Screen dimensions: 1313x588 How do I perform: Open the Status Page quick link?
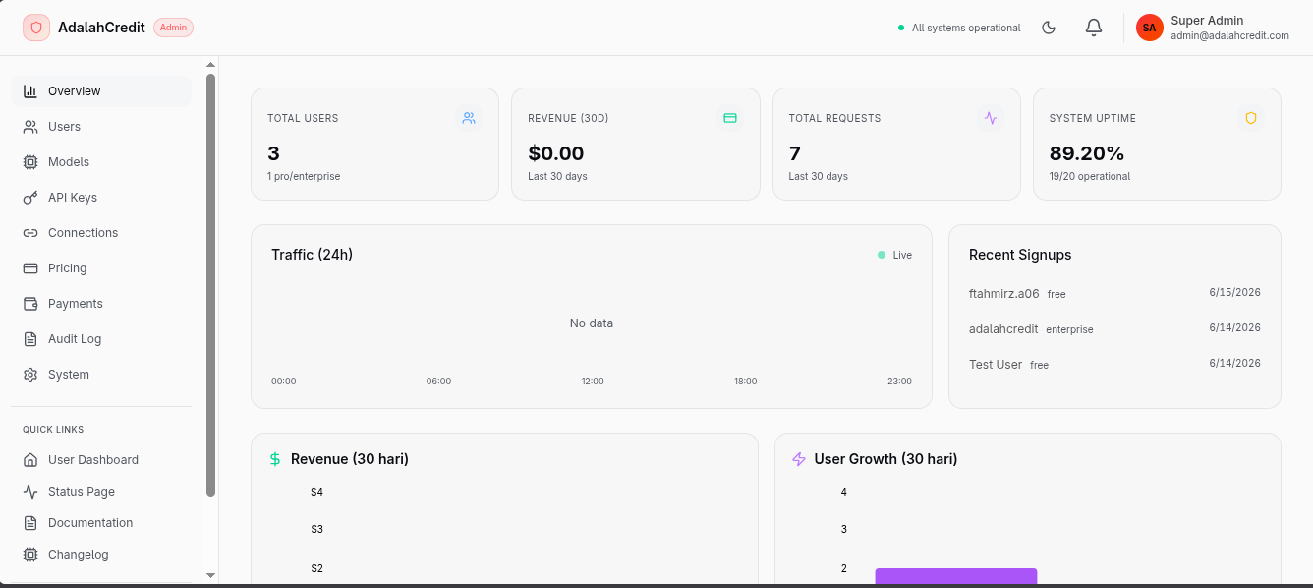click(x=101, y=492)
